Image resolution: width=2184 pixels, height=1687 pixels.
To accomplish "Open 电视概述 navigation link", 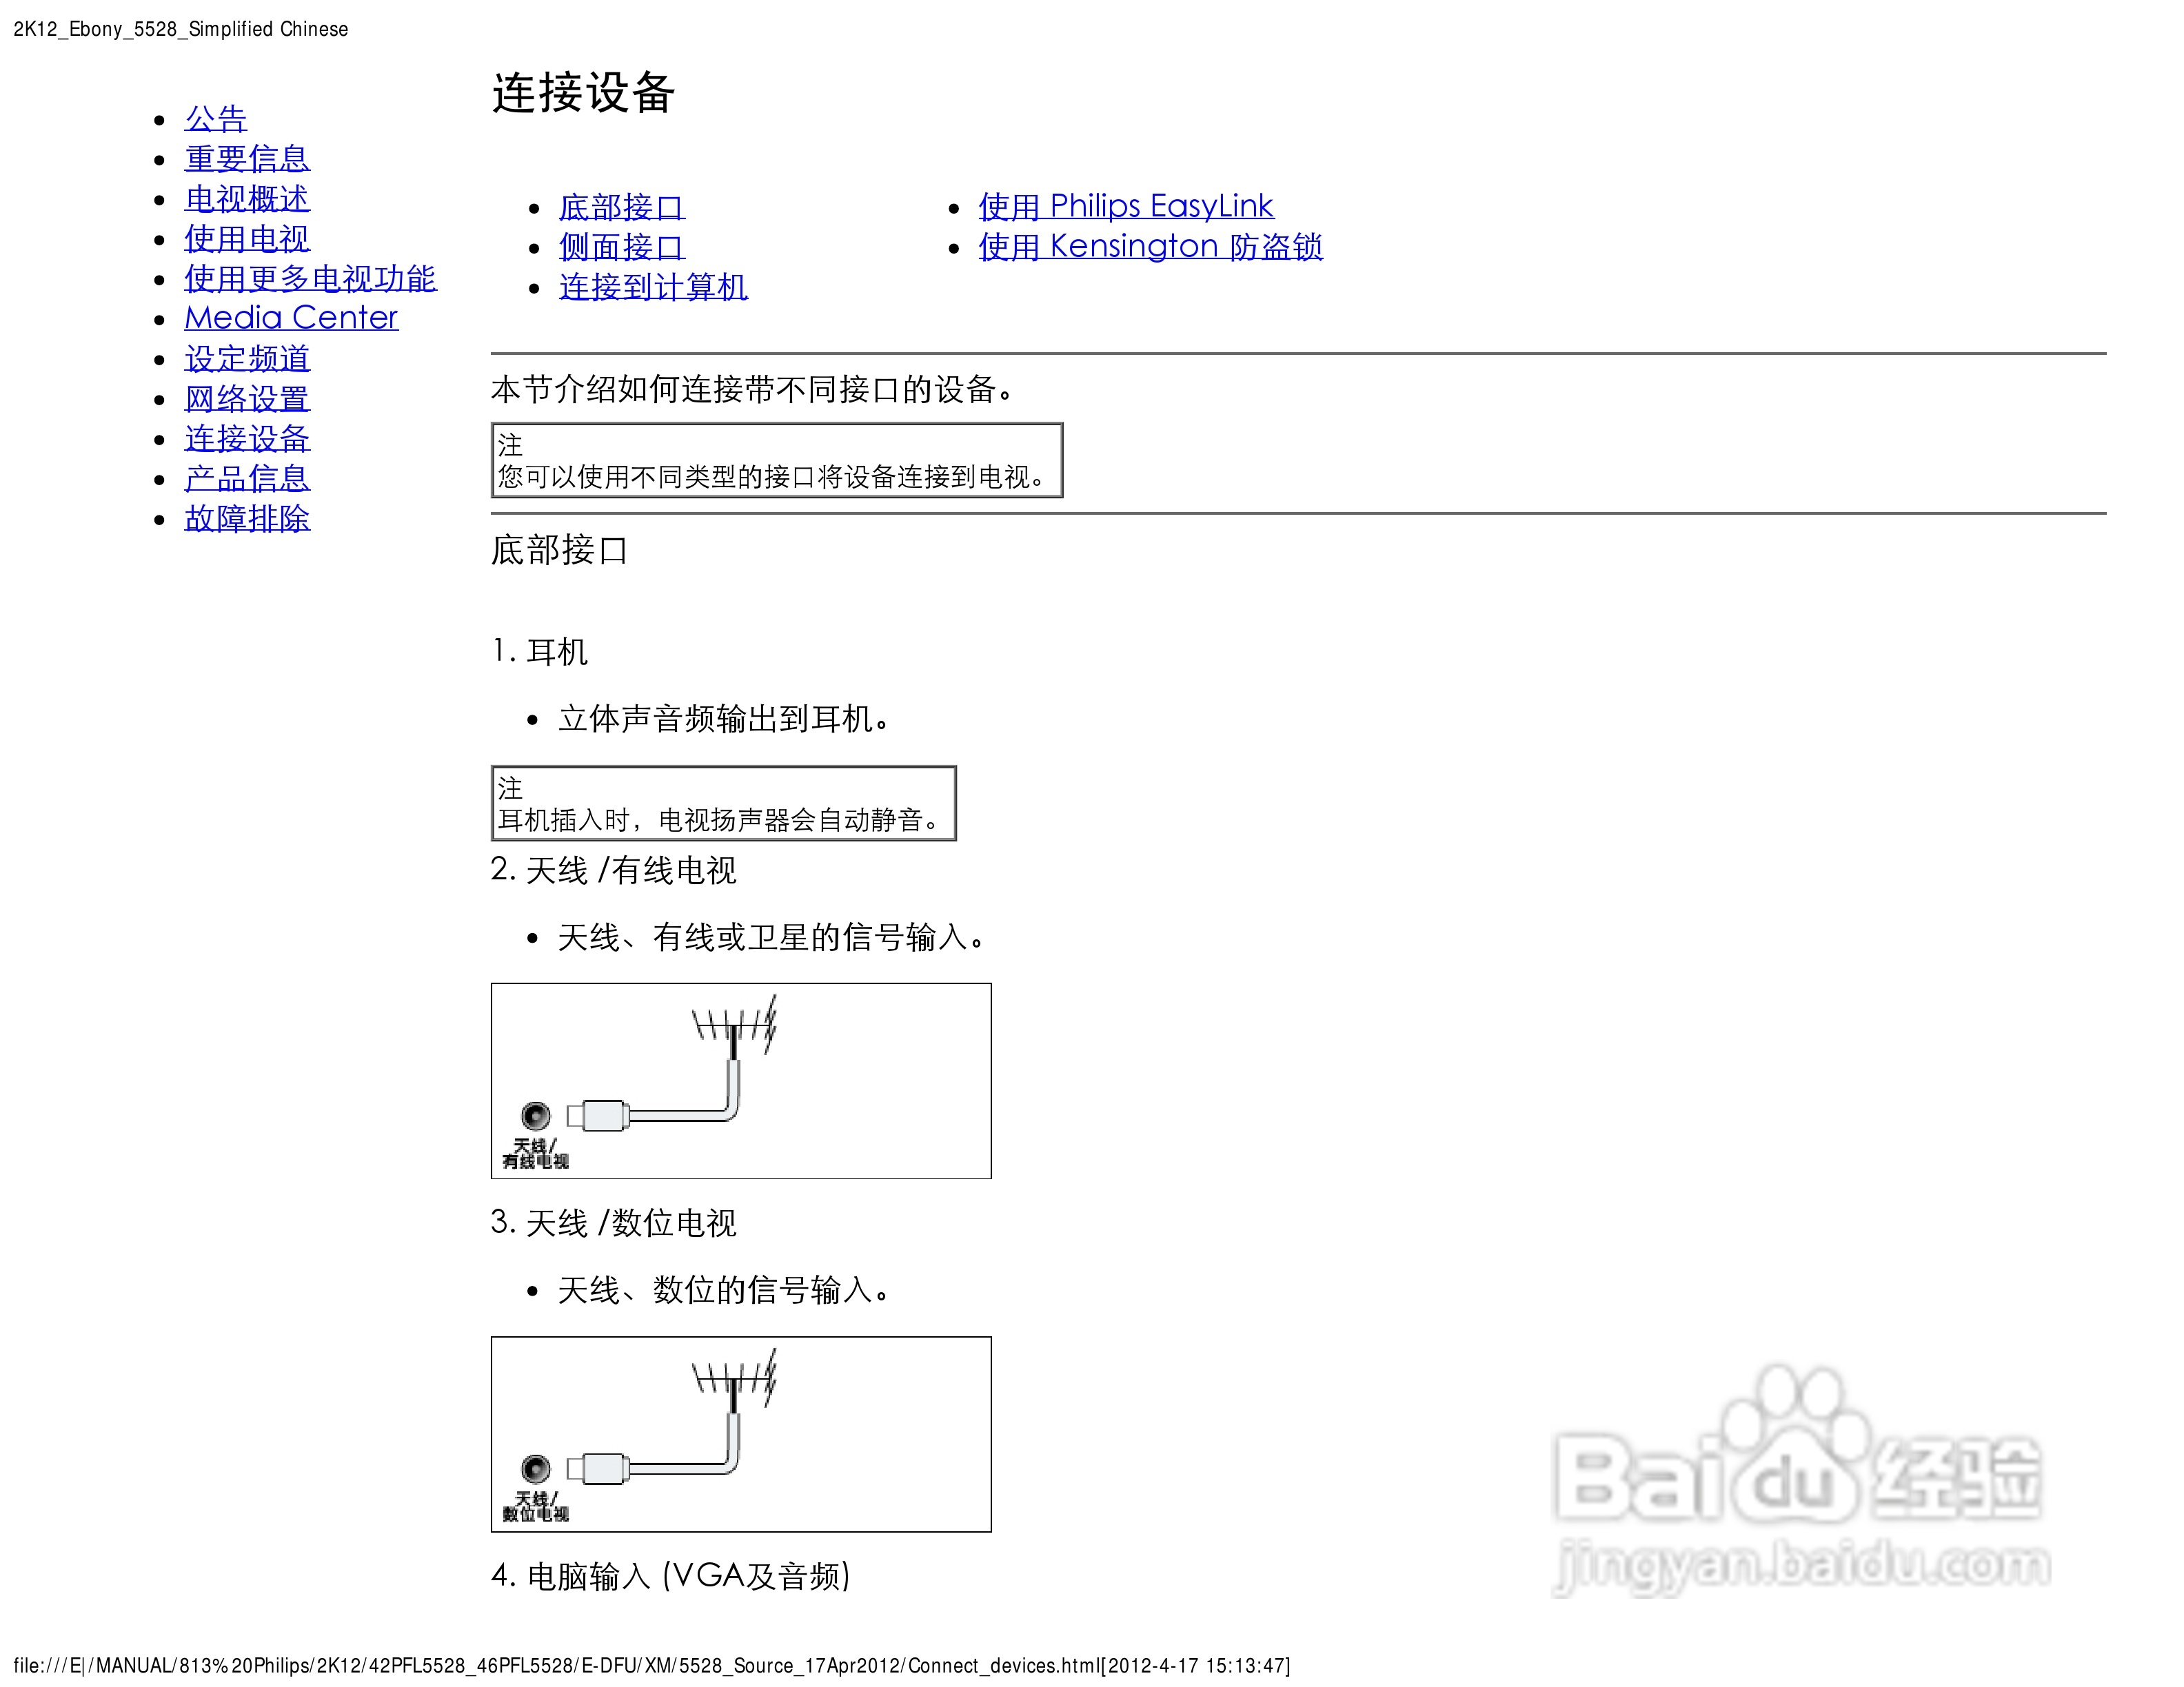I will click(x=247, y=199).
